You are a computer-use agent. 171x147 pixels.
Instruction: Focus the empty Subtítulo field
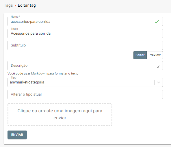pyautogui.click(x=85, y=45)
